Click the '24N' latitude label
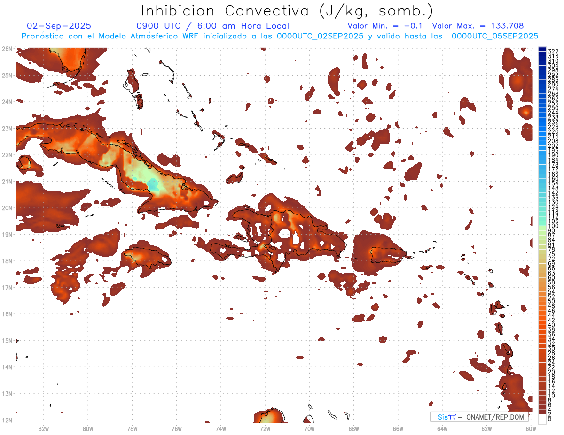This screenshot has height=435, width=564. pos(7,101)
